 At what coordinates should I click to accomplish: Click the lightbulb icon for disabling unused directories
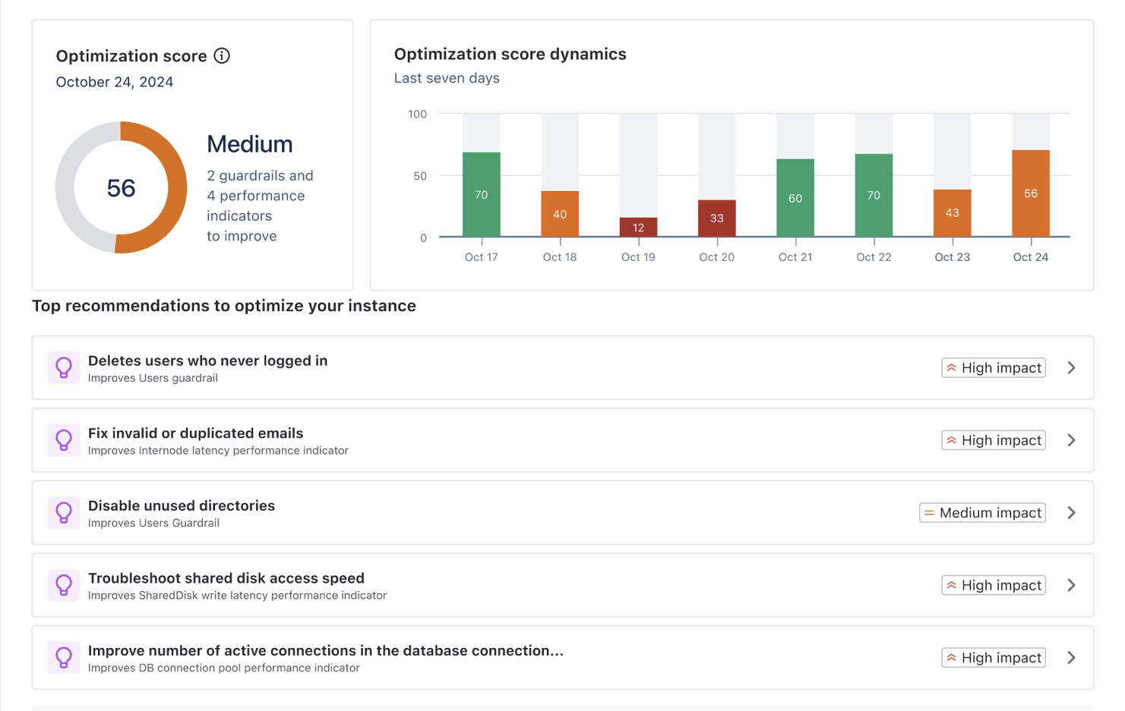(x=64, y=512)
